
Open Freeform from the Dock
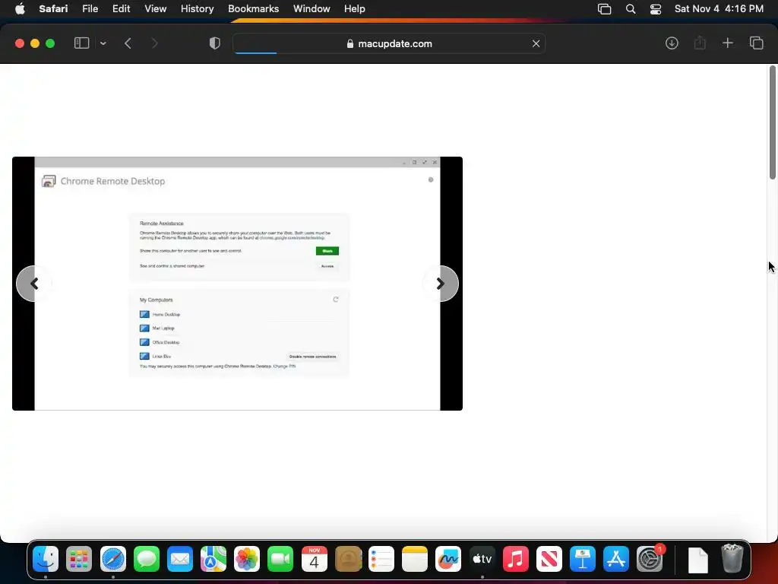448,559
